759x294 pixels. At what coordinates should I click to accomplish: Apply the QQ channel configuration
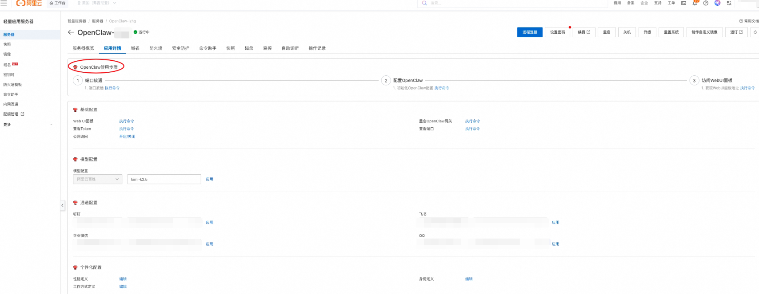(555, 244)
